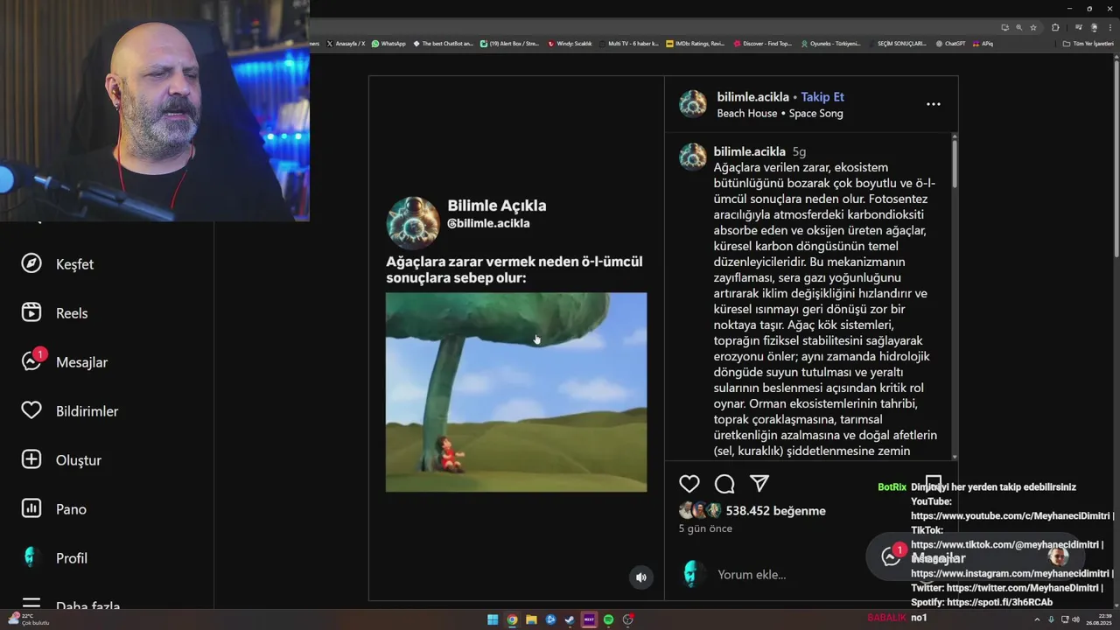The width and height of the screenshot is (1120, 630).
Task: Open Spotify from the taskbar
Action: click(x=608, y=619)
